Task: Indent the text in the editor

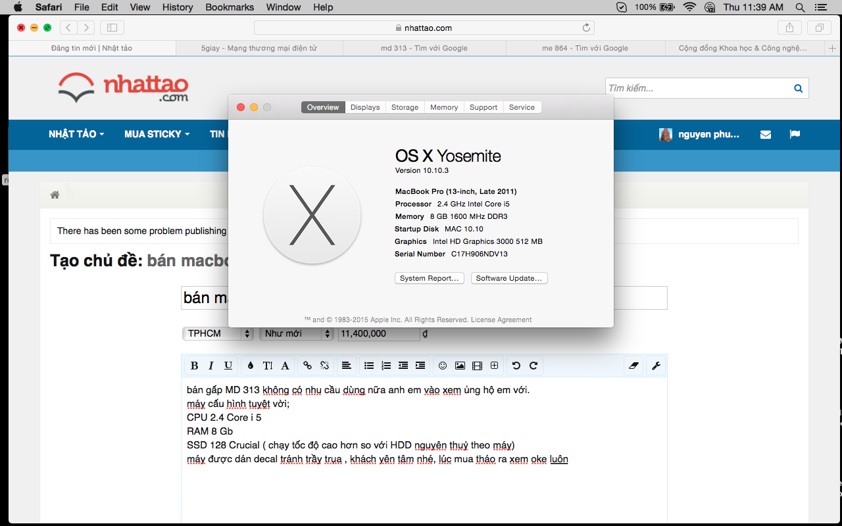Action: [420, 366]
